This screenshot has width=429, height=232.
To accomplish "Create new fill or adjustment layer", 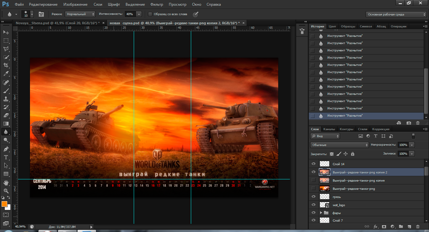I will pyautogui.click(x=392, y=226).
